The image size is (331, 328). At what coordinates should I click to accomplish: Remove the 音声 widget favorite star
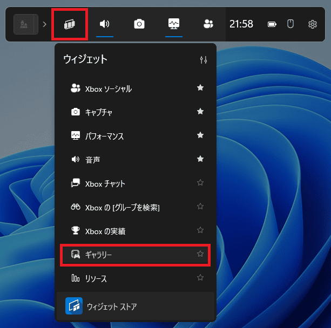(200, 159)
